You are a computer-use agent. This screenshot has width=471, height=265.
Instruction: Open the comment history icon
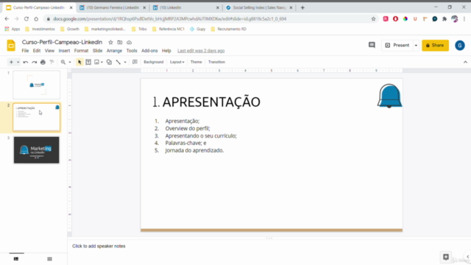pos(372,45)
